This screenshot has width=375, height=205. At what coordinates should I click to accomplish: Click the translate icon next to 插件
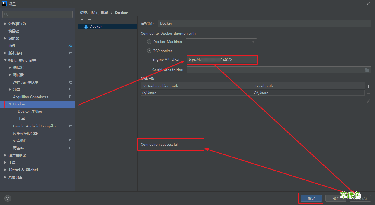coord(70,46)
